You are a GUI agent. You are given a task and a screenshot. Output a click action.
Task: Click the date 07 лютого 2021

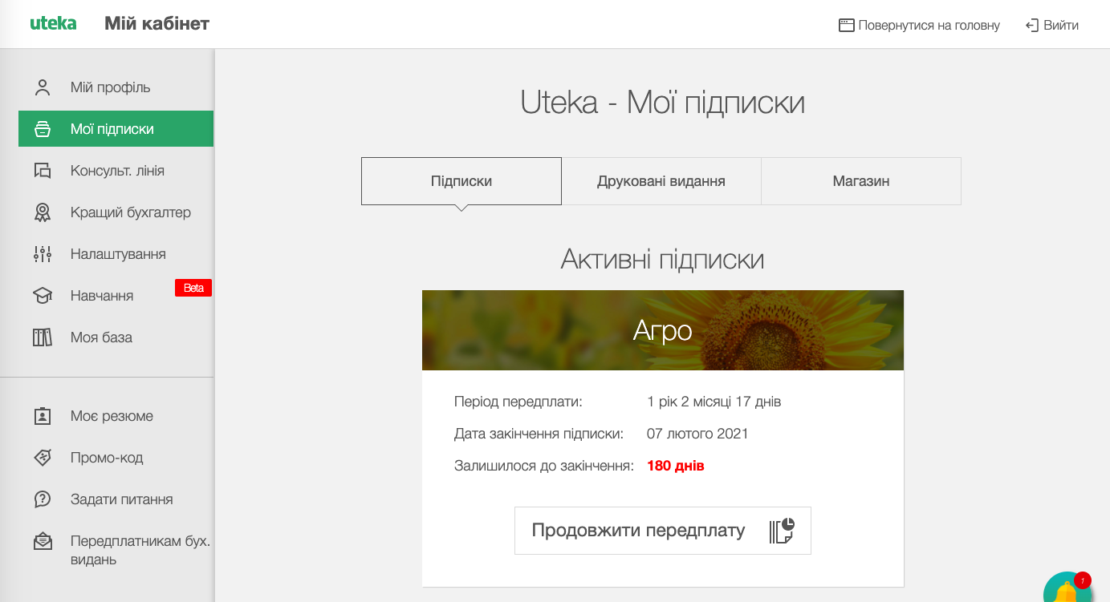click(697, 434)
